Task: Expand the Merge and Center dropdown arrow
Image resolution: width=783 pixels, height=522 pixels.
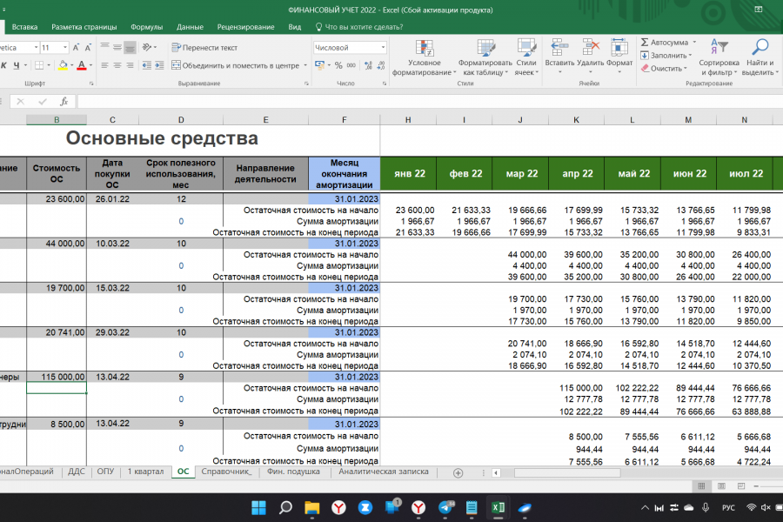Action: (304, 65)
